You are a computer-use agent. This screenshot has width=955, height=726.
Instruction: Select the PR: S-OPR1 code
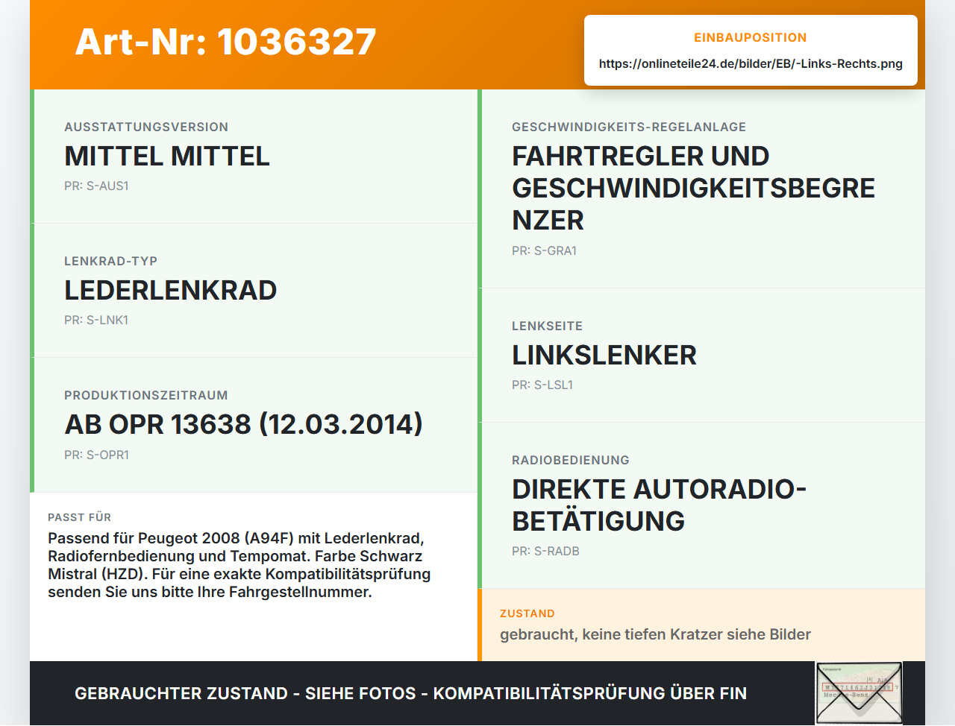coord(96,455)
